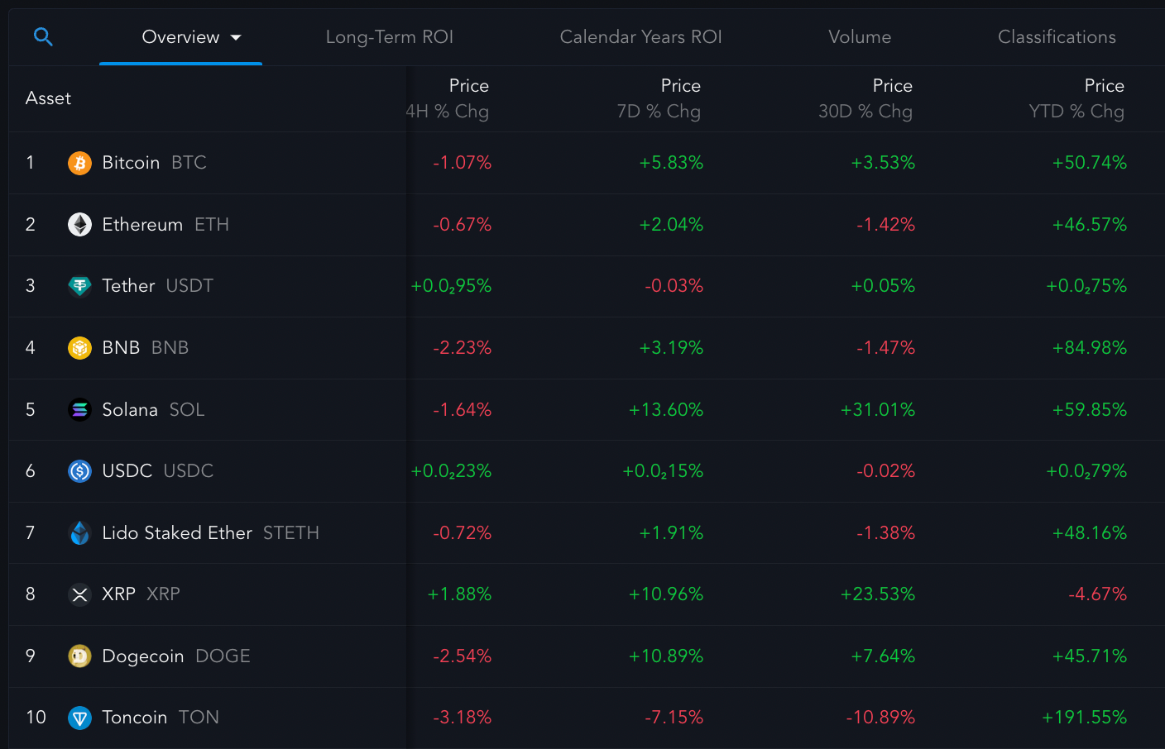1165x749 pixels.
Task: Click XRP's YTD change -4.67%
Action: [1097, 594]
